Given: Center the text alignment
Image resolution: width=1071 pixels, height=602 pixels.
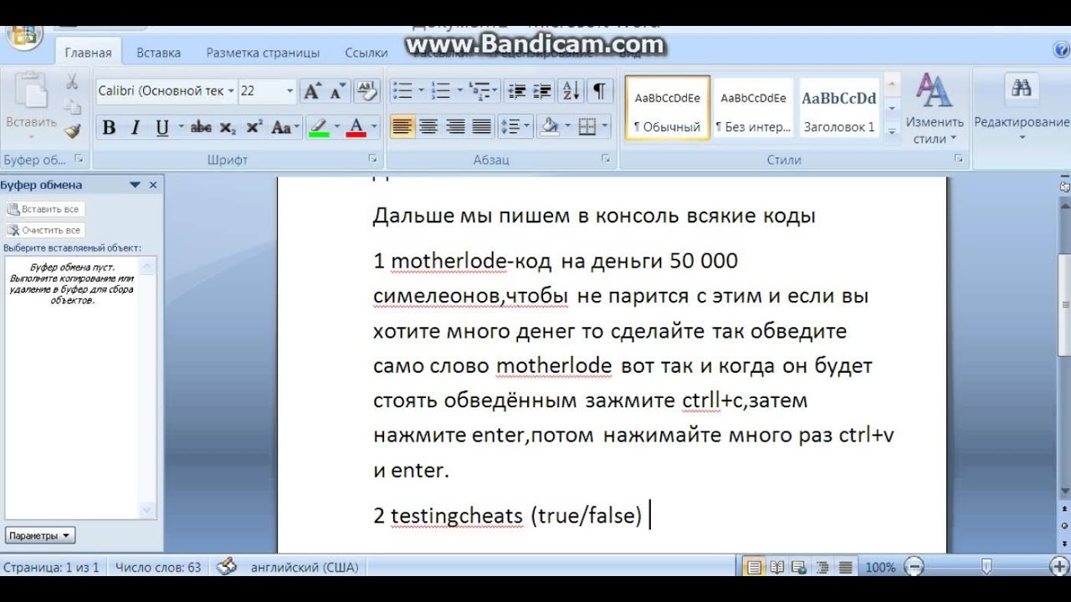Looking at the screenshot, I should tap(428, 127).
